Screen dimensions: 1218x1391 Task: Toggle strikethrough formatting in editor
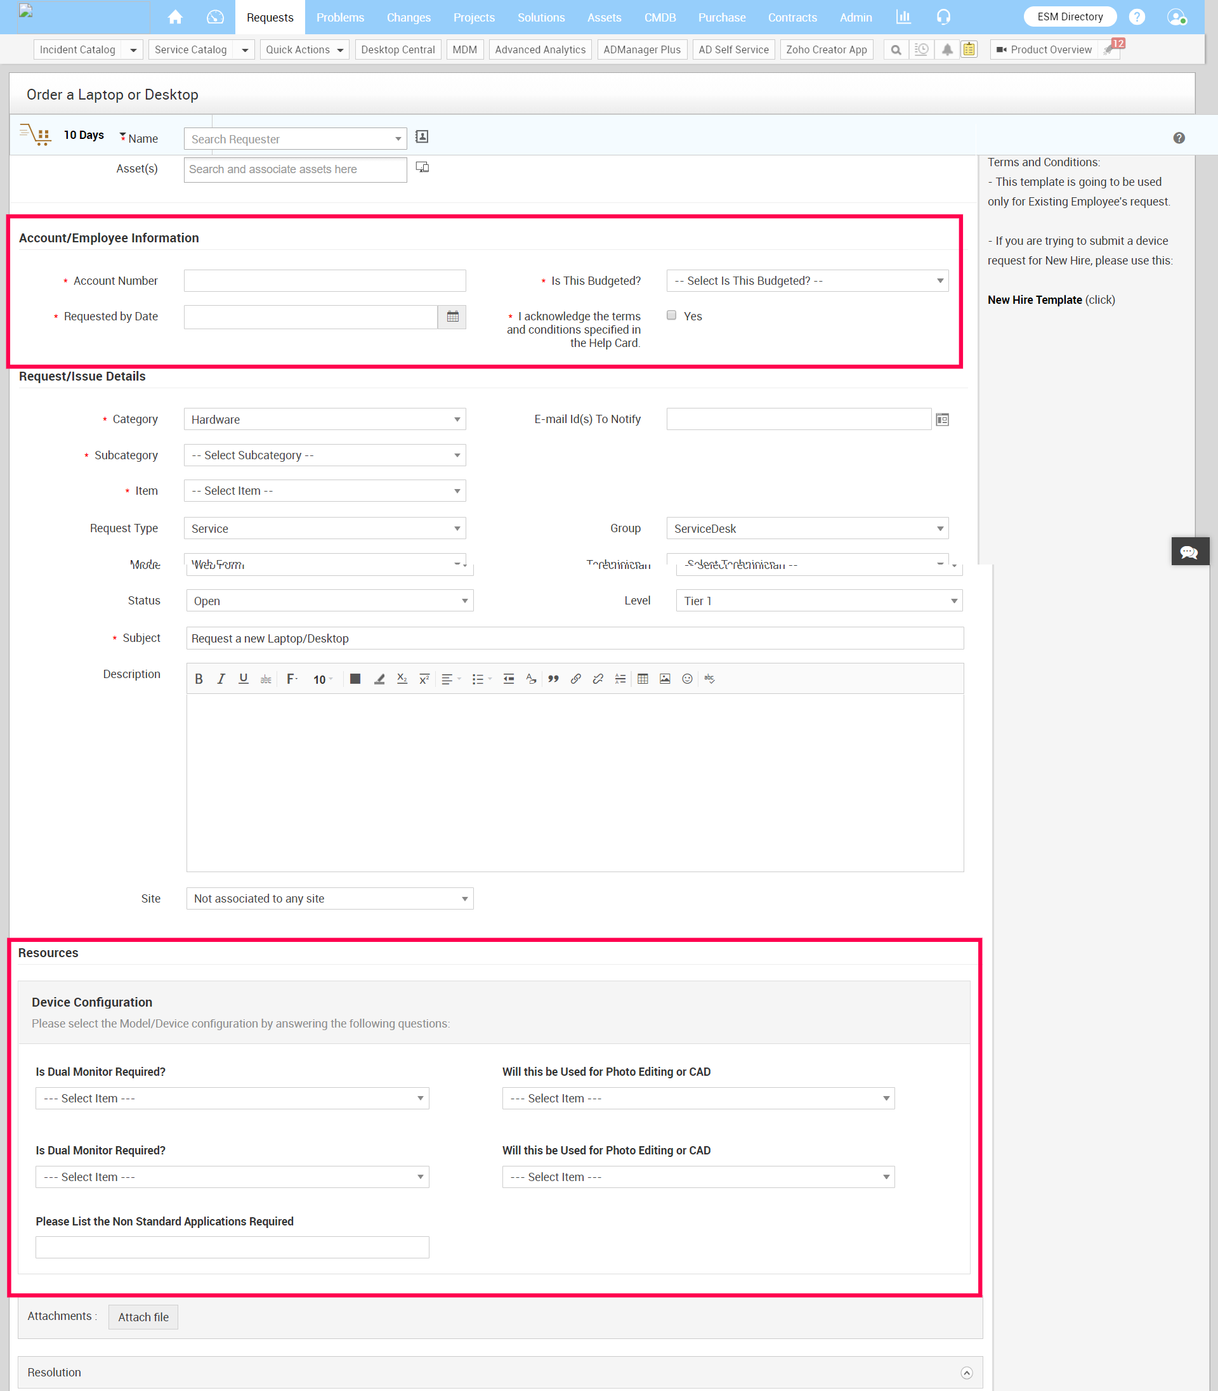[266, 679]
